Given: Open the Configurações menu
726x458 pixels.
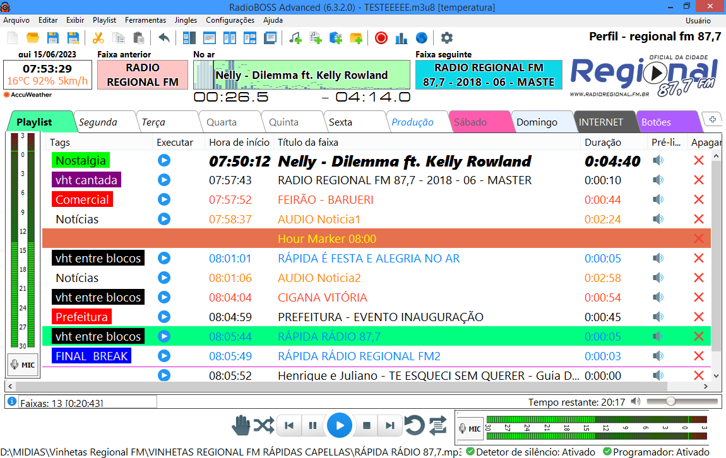Looking at the screenshot, I should [x=230, y=20].
